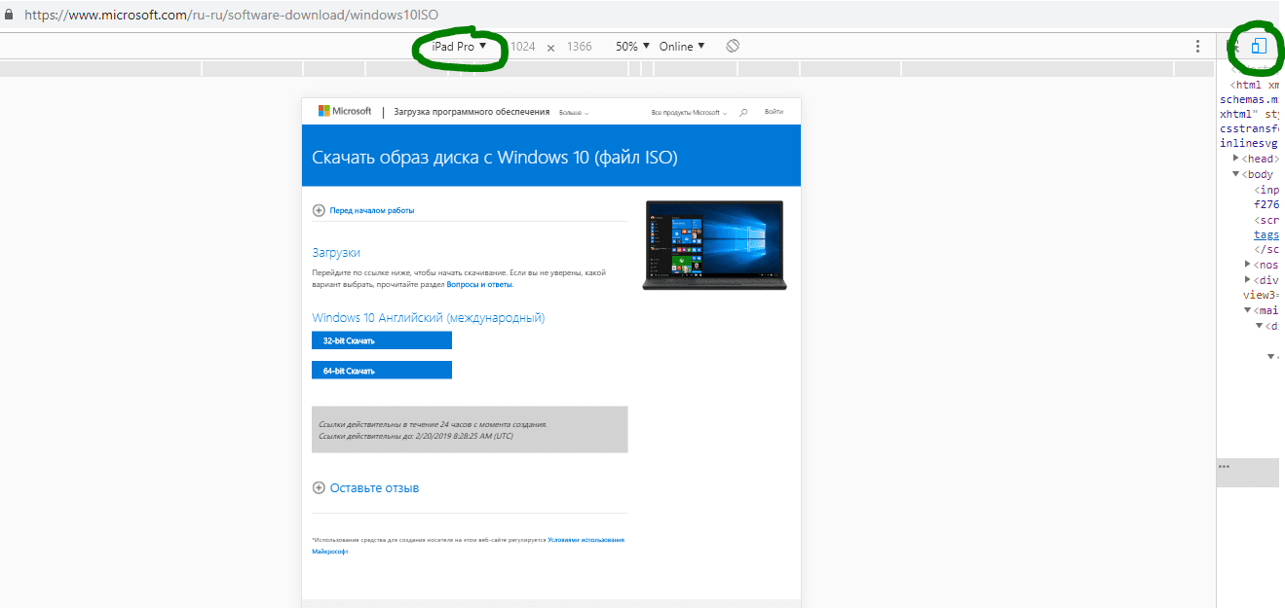1285x608 pixels.
Task: Open the Вопросы и ответы link
Action: point(479,285)
